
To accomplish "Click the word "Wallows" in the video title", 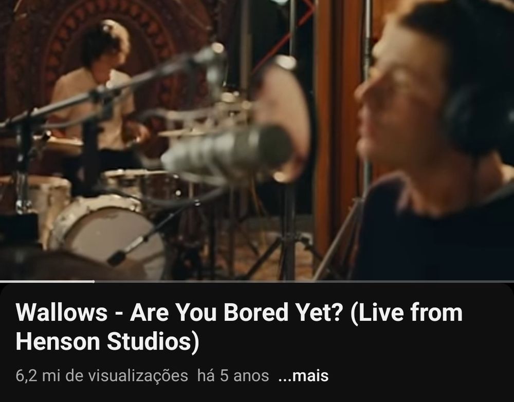I will coord(62,312).
